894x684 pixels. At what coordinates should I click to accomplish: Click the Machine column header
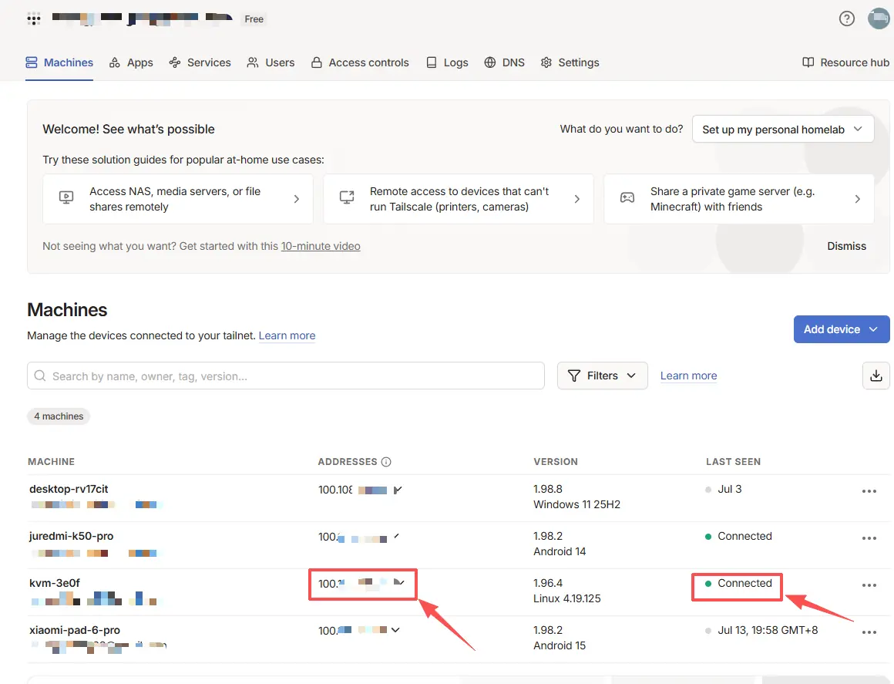click(x=52, y=462)
